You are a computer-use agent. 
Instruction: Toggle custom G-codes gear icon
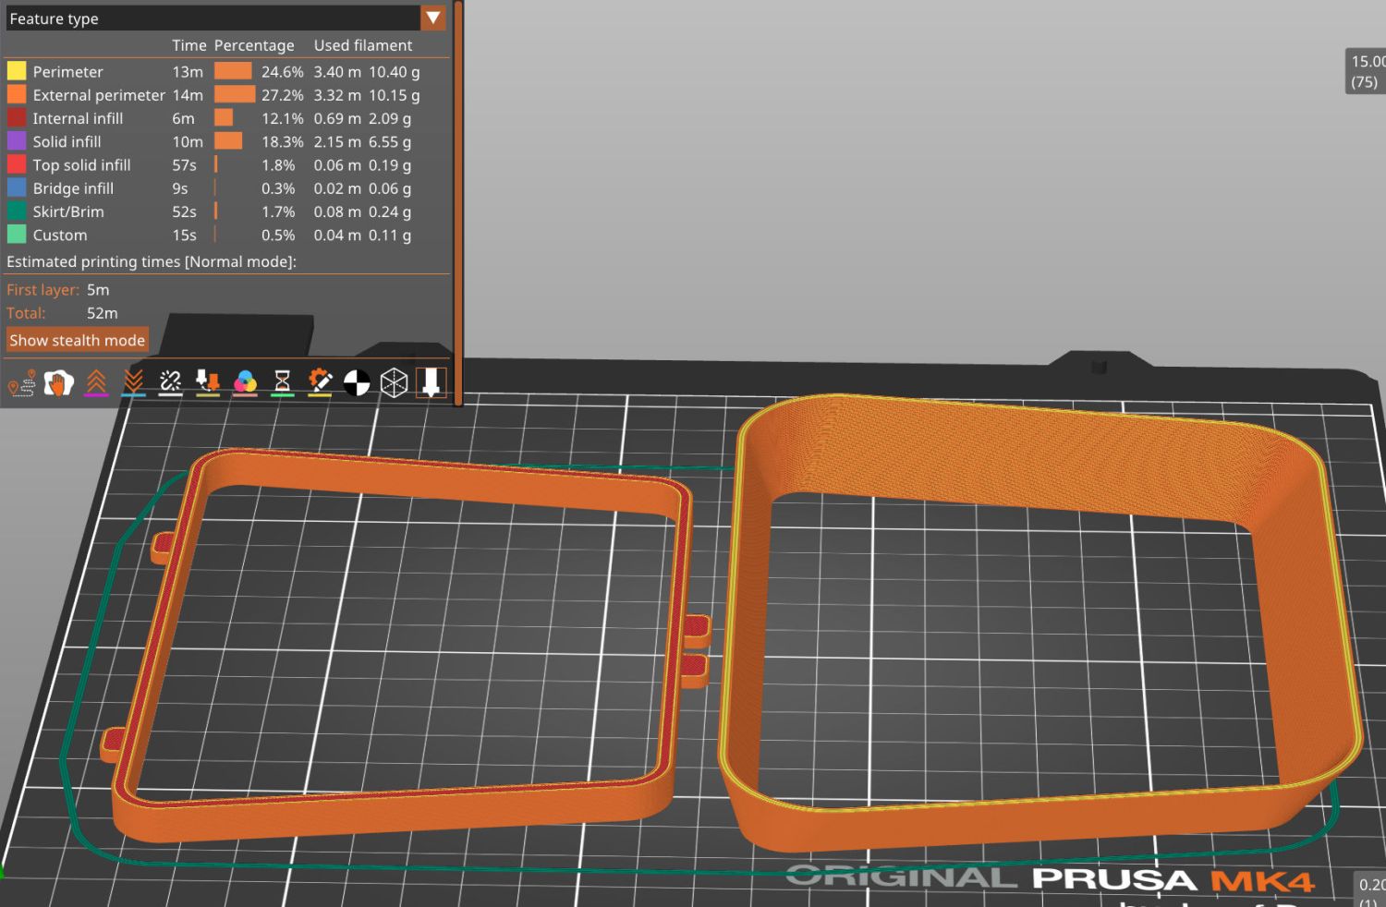coord(320,382)
